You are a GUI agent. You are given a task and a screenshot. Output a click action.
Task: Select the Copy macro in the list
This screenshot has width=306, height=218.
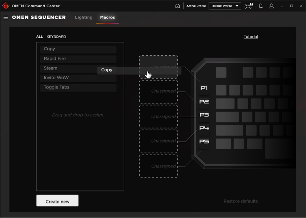point(78,49)
